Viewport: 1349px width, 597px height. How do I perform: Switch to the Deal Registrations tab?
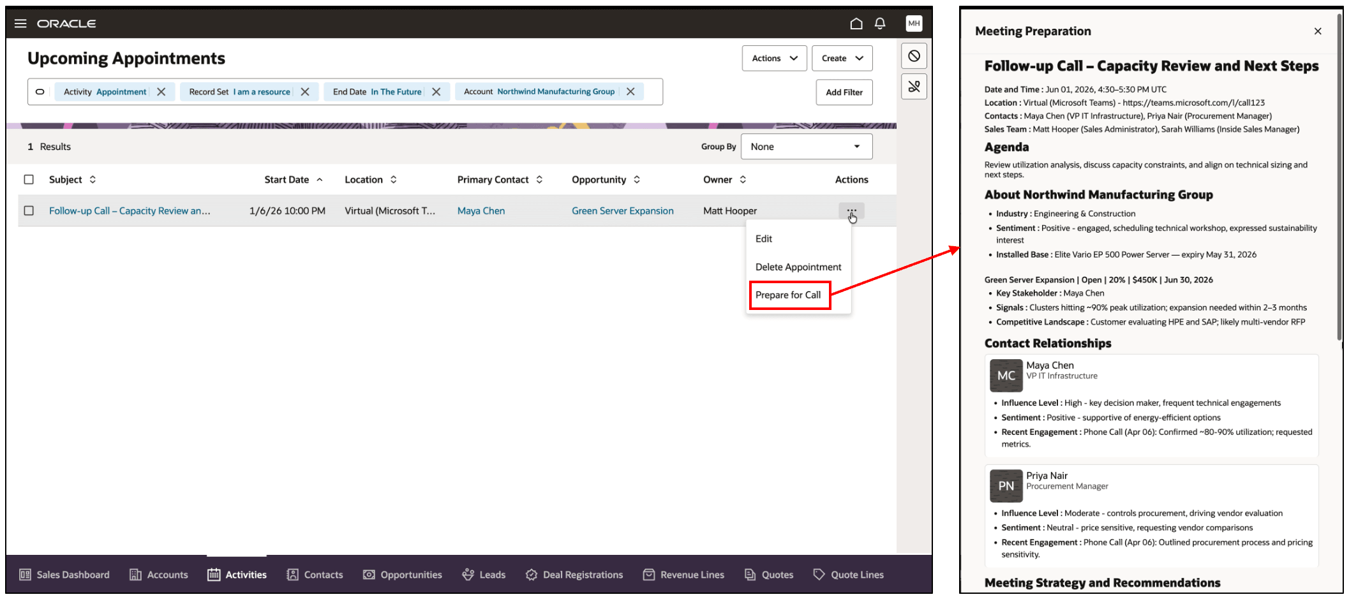574,575
